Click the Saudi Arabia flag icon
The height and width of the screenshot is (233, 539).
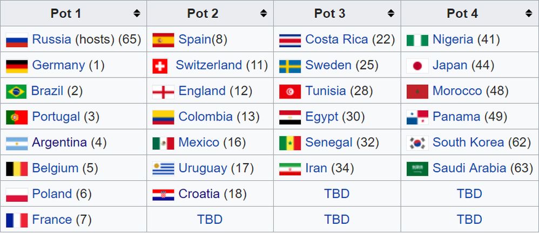(417, 169)
